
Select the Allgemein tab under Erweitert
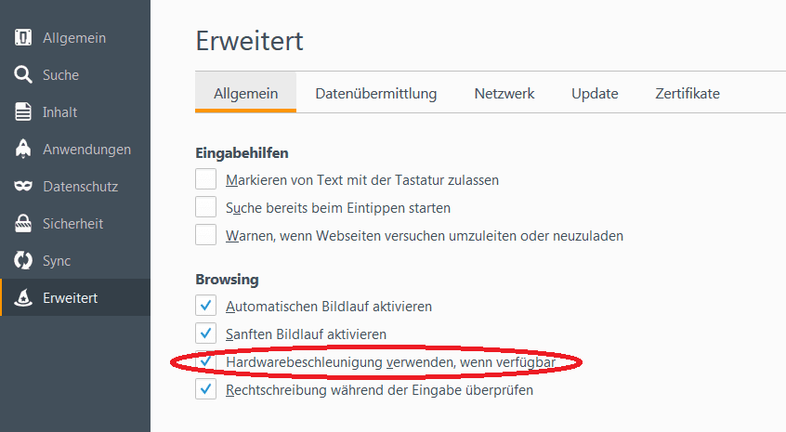(x=245, y=93)
